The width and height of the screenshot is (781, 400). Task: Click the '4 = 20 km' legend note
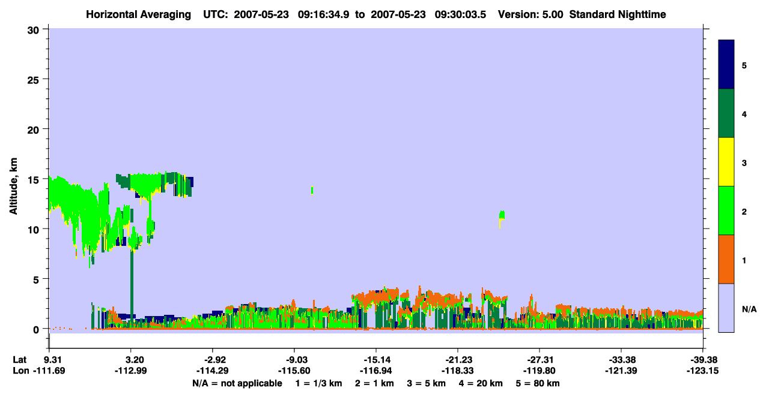pyautogui.click(x=482, y=383)
